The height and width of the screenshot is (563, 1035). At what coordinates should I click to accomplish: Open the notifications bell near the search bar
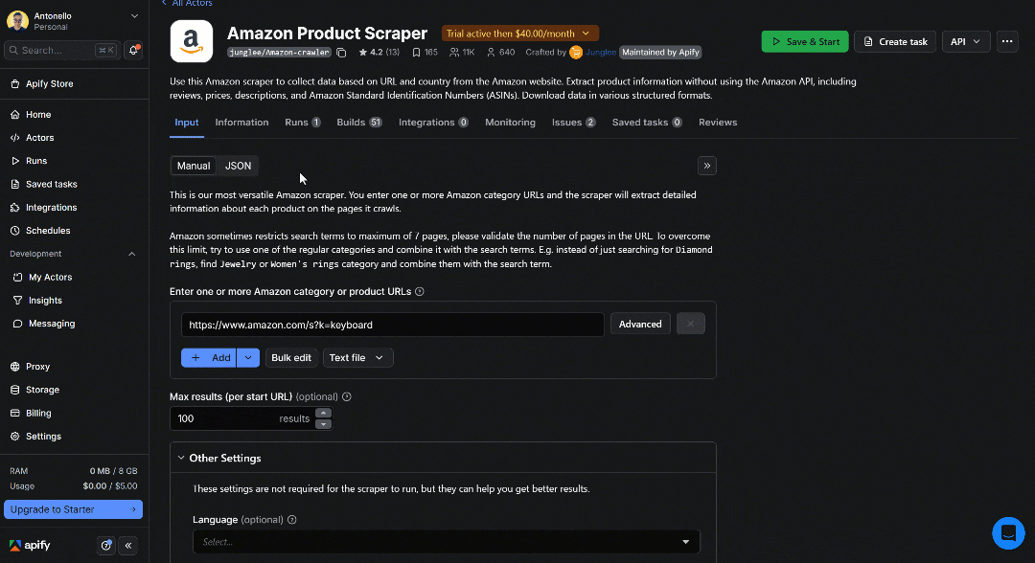tap(134, 50)
